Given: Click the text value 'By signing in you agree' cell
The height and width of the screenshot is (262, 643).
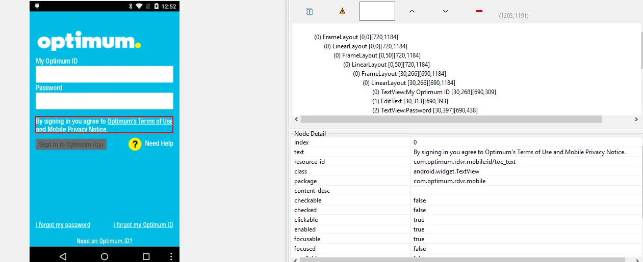Looking at the screenshot, I should click(x=526, y=152).
